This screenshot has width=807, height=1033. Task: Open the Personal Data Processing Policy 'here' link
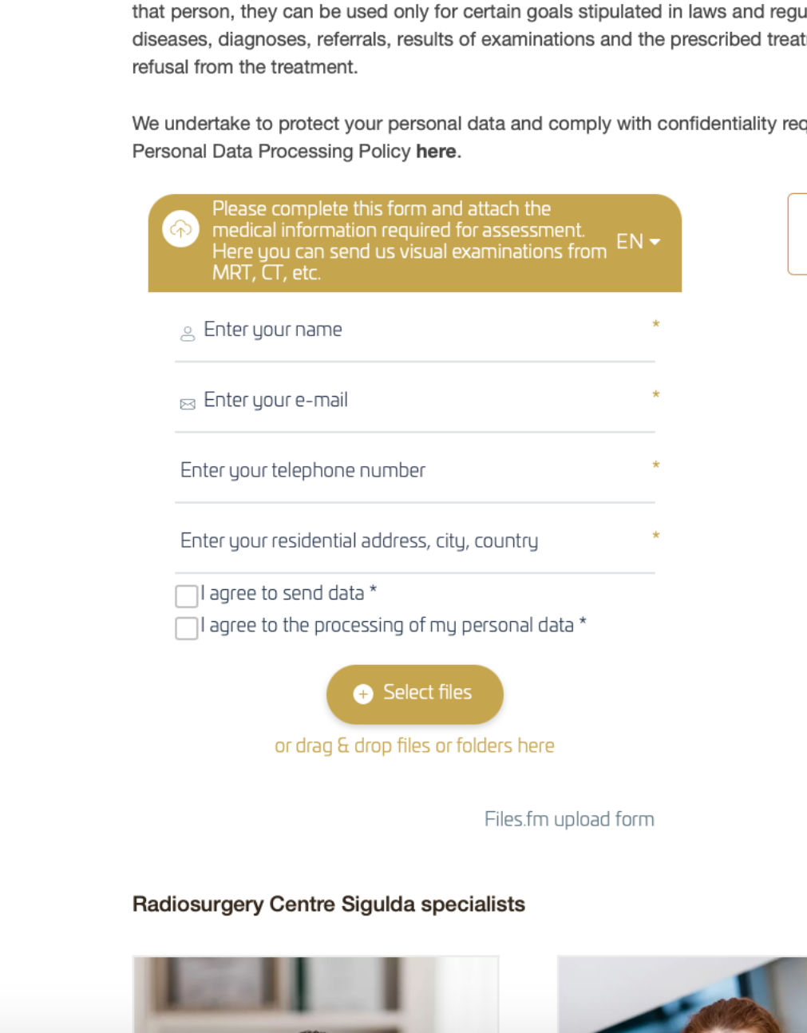[436, 151]
